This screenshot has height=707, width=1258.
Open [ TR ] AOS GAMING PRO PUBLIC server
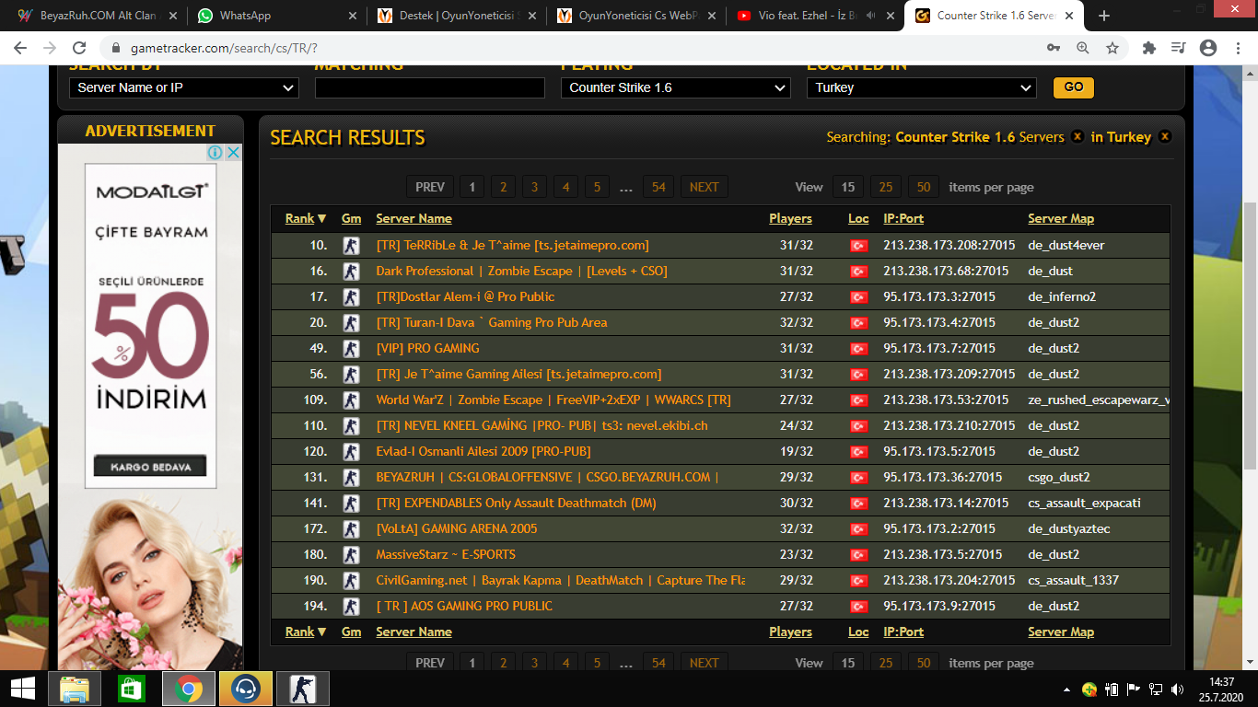464,607
